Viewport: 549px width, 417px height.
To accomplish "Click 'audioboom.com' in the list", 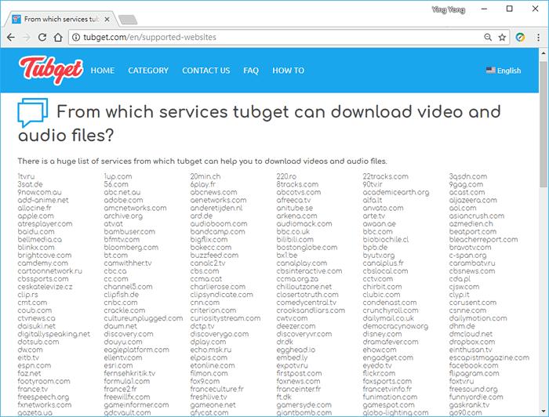I will 219,223.
